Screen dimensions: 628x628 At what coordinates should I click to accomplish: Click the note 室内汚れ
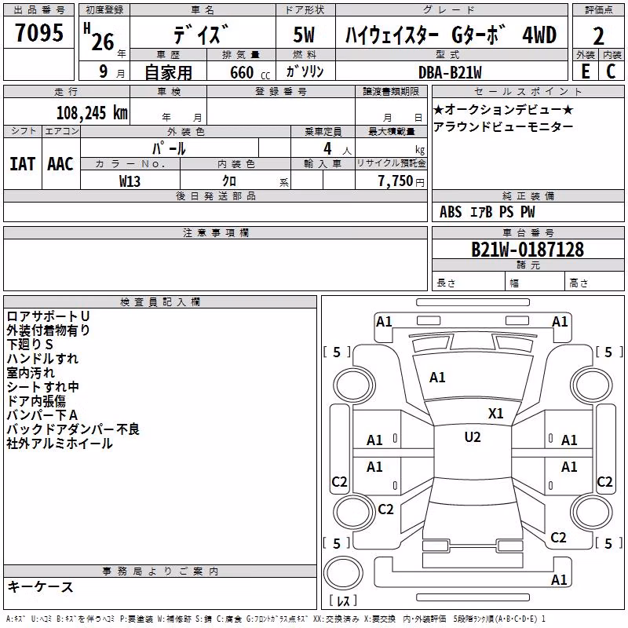31,373
